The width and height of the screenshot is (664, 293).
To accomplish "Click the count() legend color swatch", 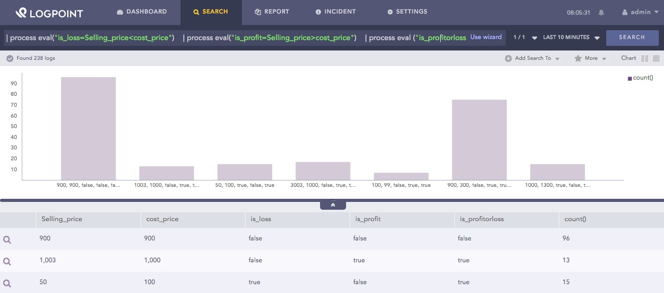I will coord(630,78).
